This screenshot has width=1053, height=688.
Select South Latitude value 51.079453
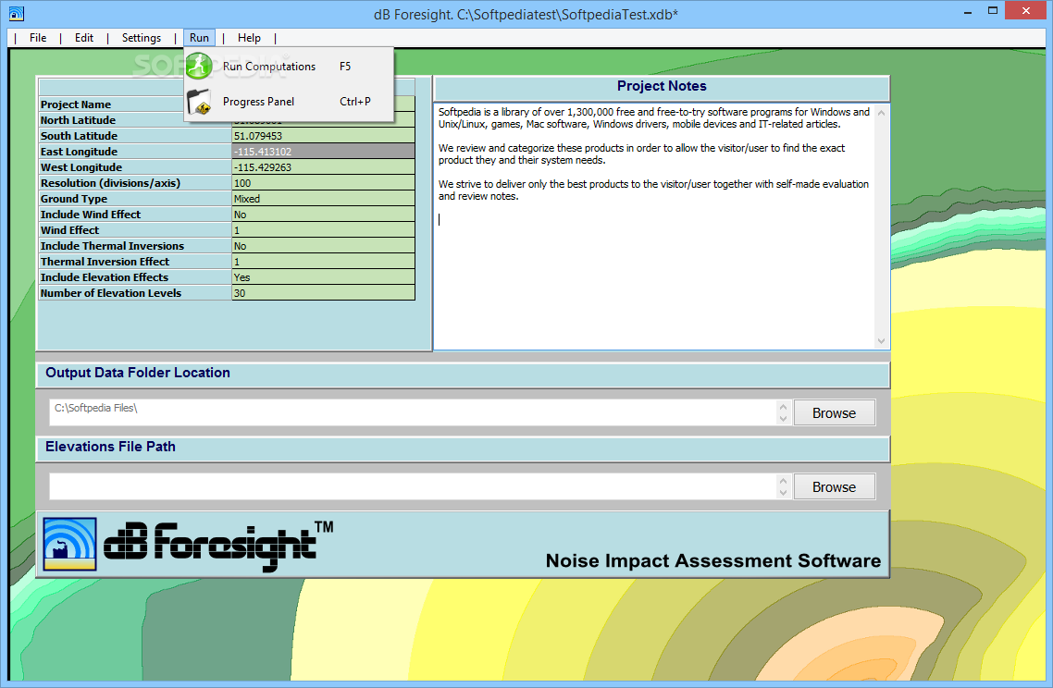pyautogui.click(x=323, y=136)
